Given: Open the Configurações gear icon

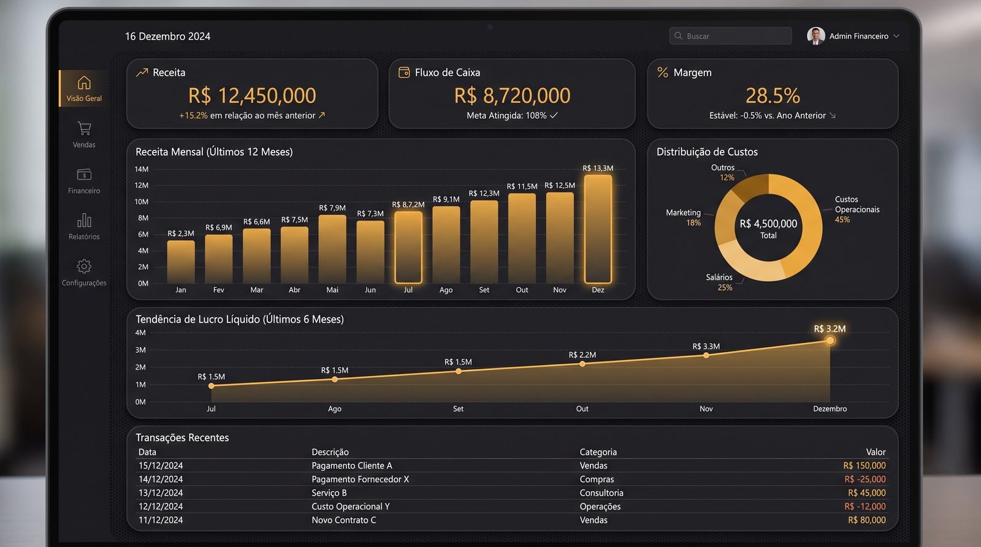Looking at the screenshot, I should pyautogui.click(x=84, y=266).
